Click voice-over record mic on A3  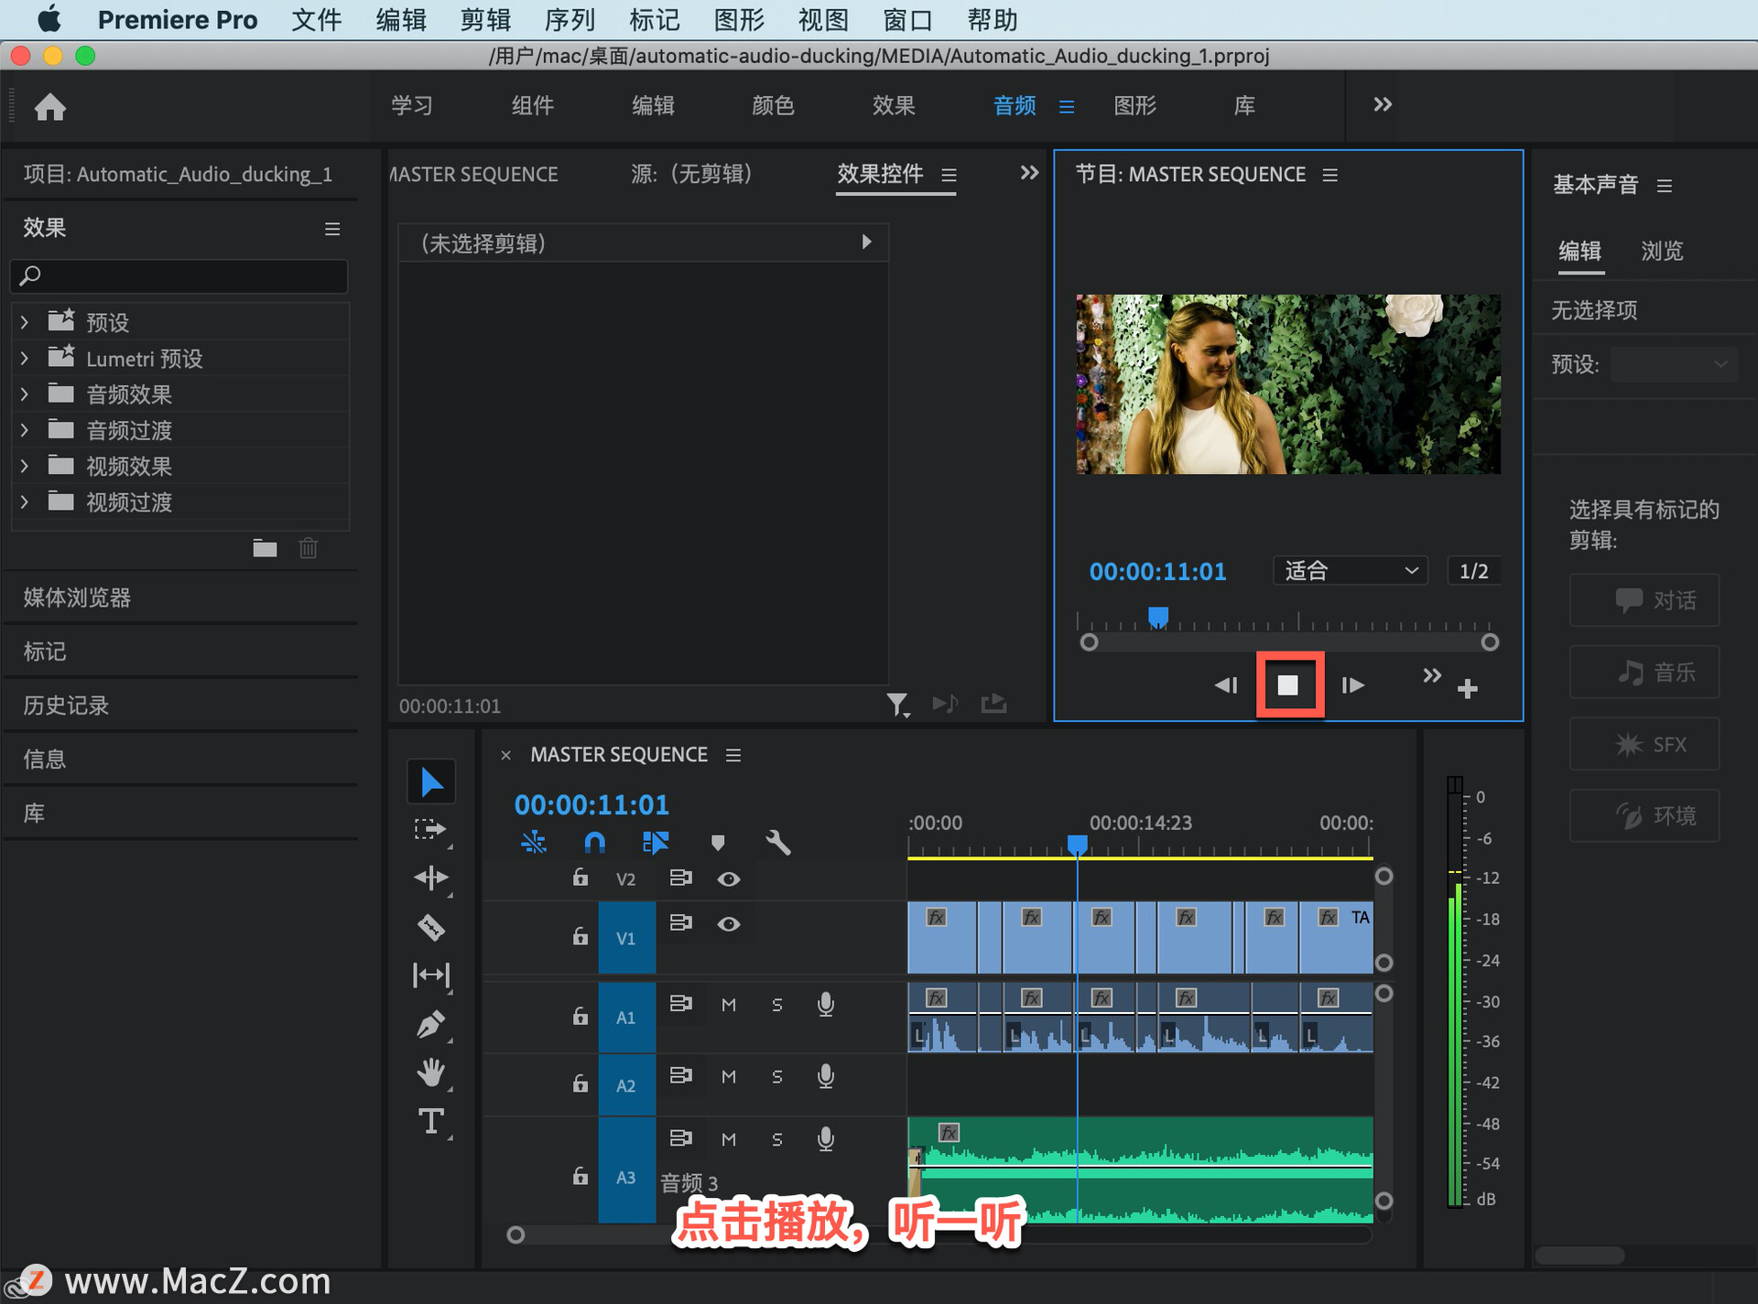(825, 1138)
